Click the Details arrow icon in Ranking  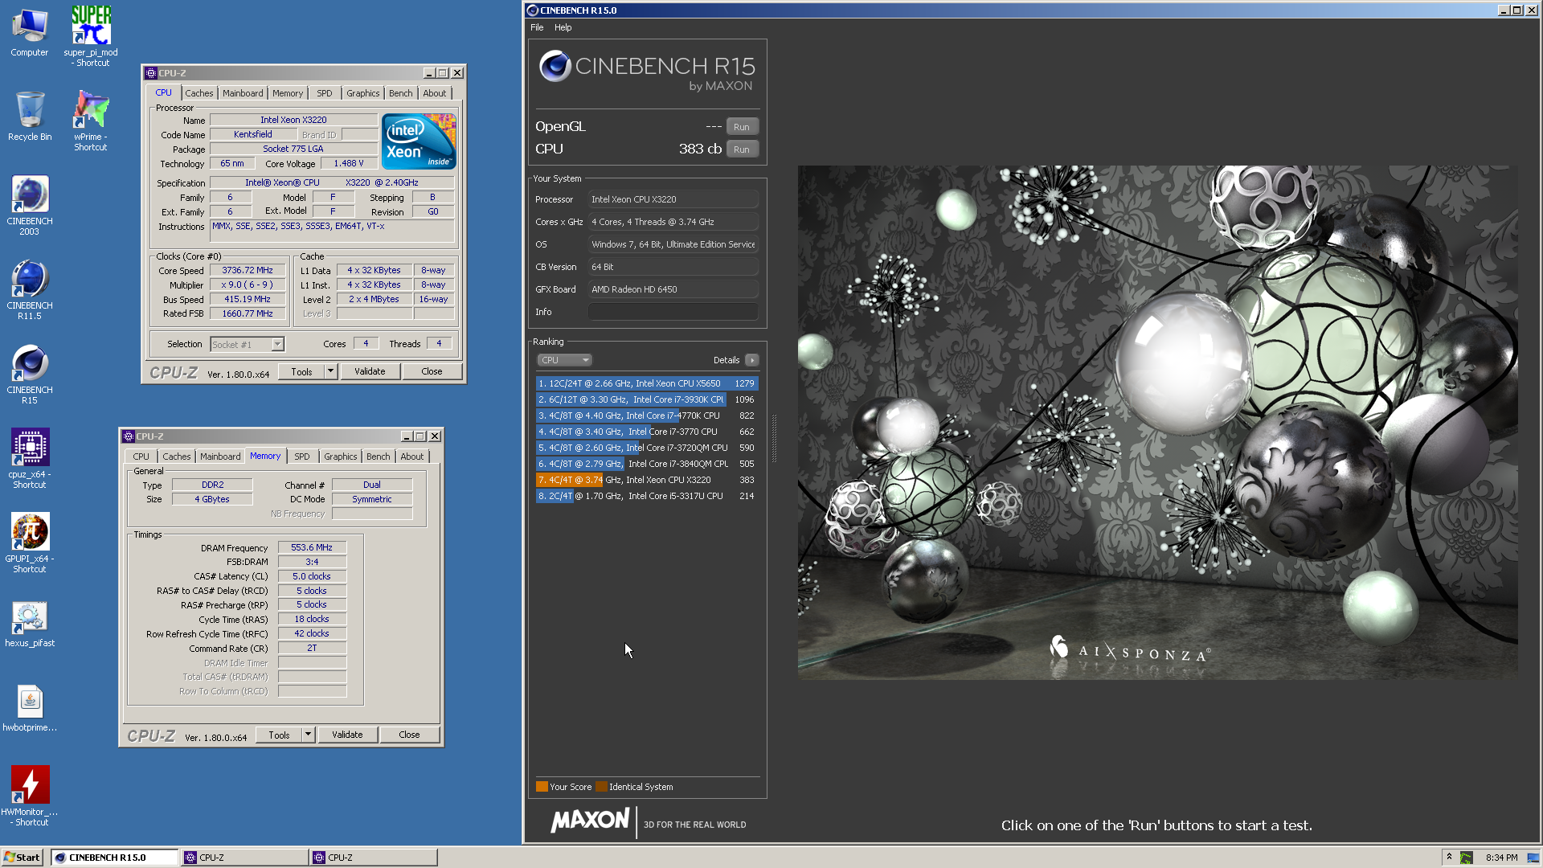[751, 360]
